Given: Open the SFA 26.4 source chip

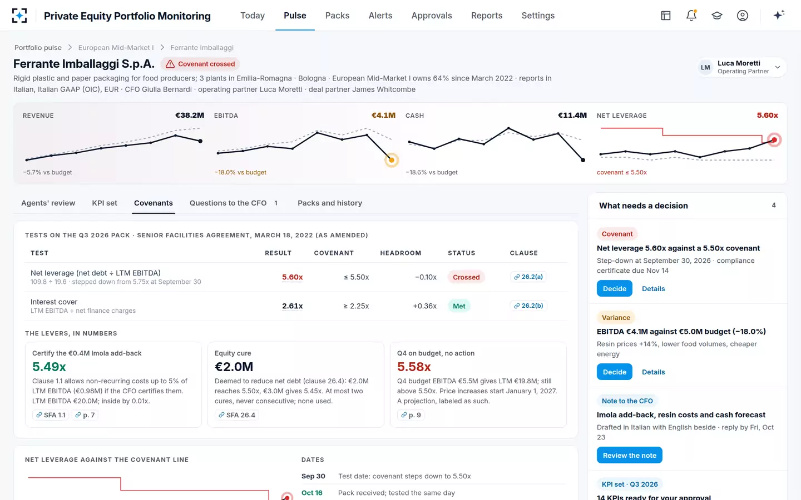Looking at the screenshot, I should [237, 415].
